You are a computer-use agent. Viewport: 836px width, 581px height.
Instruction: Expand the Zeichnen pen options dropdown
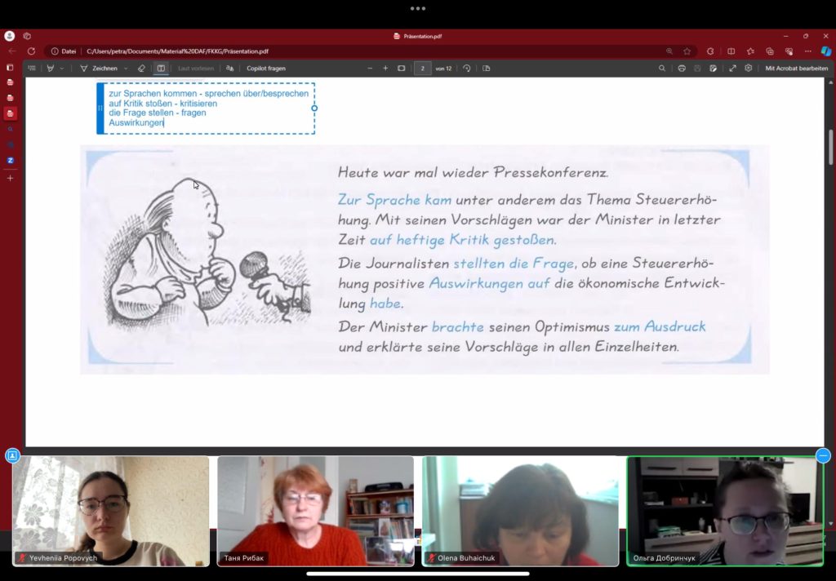[126, 69]
